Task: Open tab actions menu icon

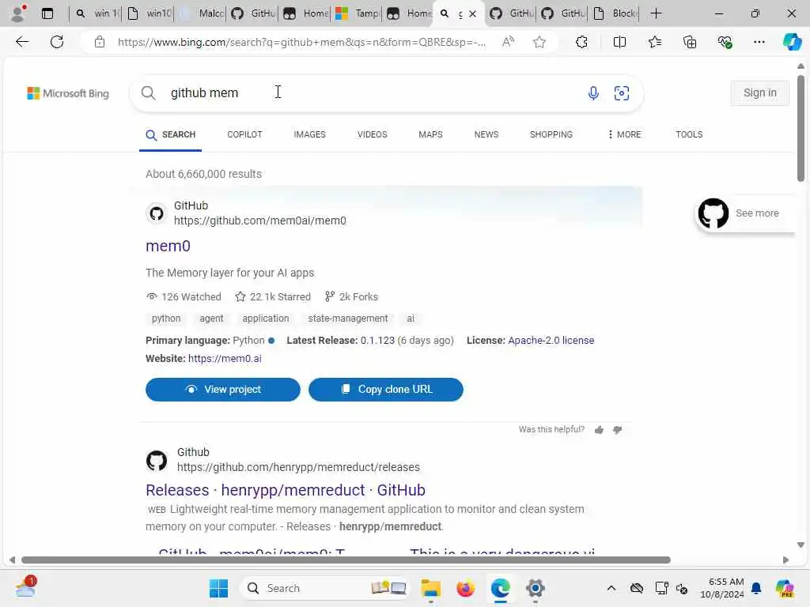Action: click(47, 13)
